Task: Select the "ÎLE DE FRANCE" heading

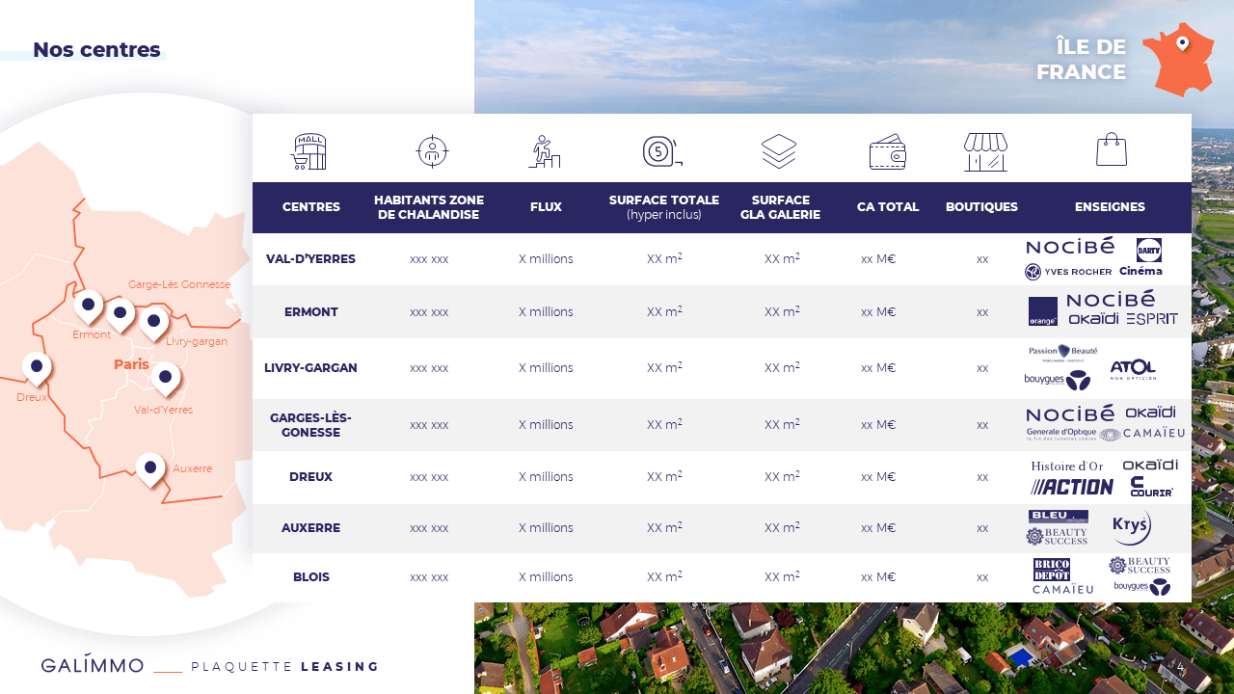Action: [1081, 60]
